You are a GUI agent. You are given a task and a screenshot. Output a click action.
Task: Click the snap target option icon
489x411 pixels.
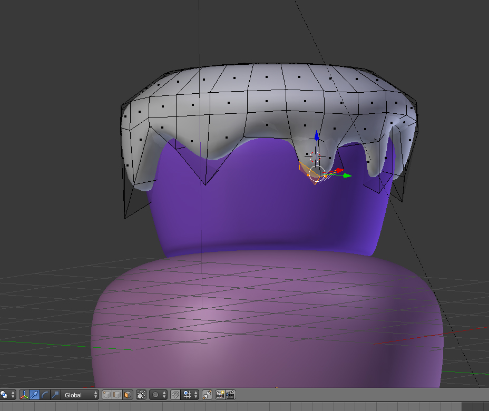pos(207,395)
